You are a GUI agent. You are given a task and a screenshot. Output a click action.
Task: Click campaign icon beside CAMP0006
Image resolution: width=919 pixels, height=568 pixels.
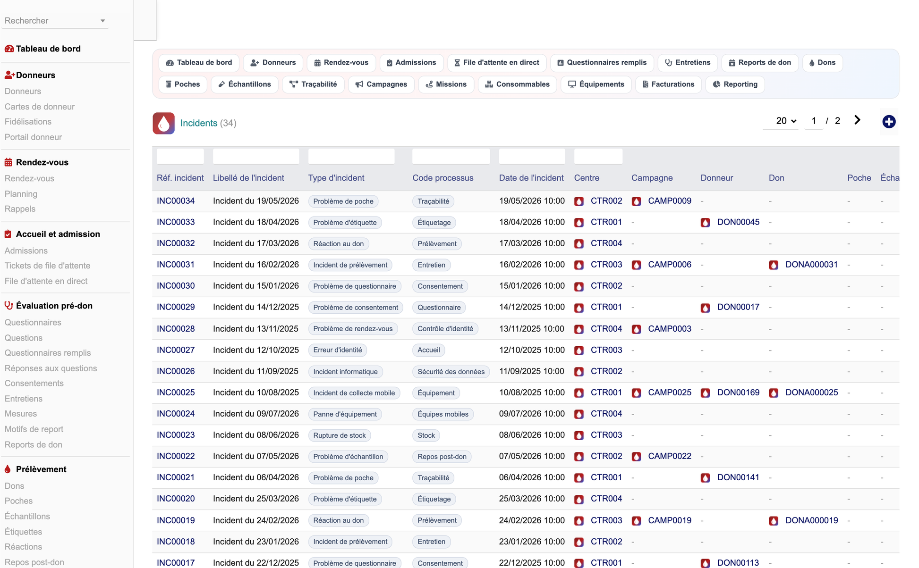[x=636, y=265]
